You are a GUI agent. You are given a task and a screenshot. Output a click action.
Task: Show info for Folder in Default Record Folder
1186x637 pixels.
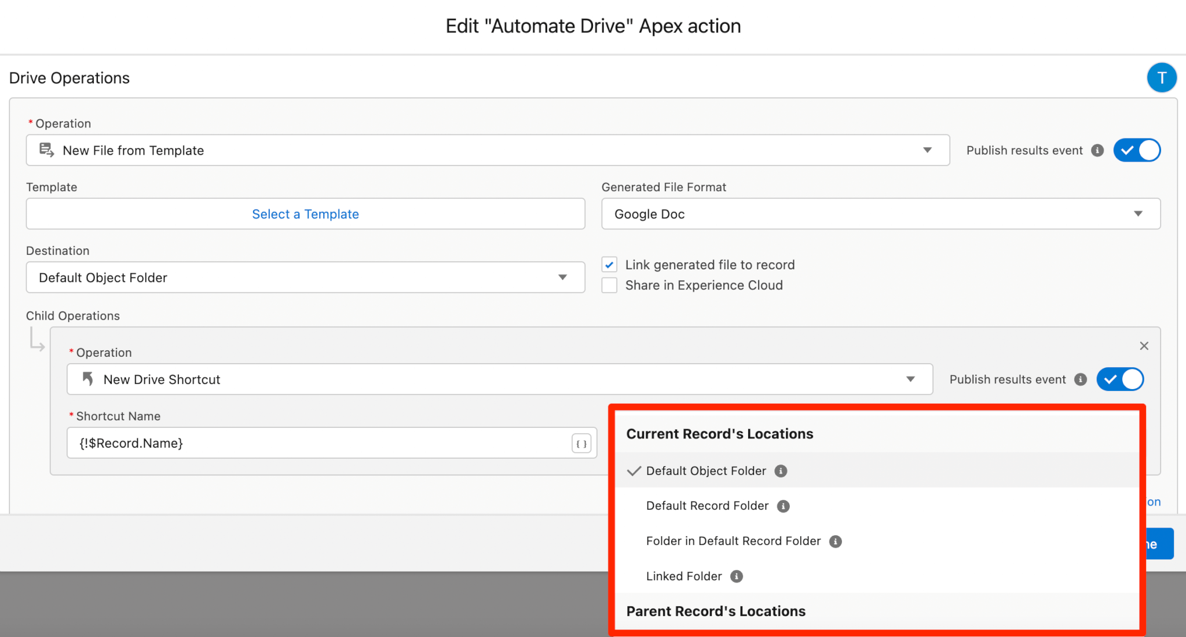836,541
